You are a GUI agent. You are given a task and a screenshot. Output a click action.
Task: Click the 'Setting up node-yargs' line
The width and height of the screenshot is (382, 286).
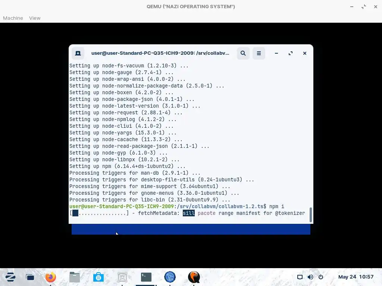123,133
